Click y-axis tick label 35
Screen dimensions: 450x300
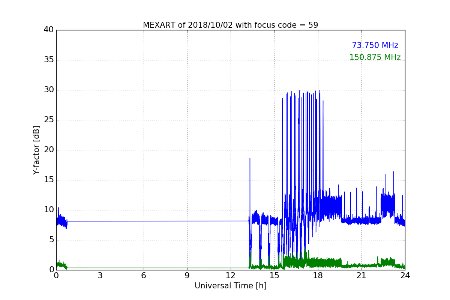coord(49,60)
